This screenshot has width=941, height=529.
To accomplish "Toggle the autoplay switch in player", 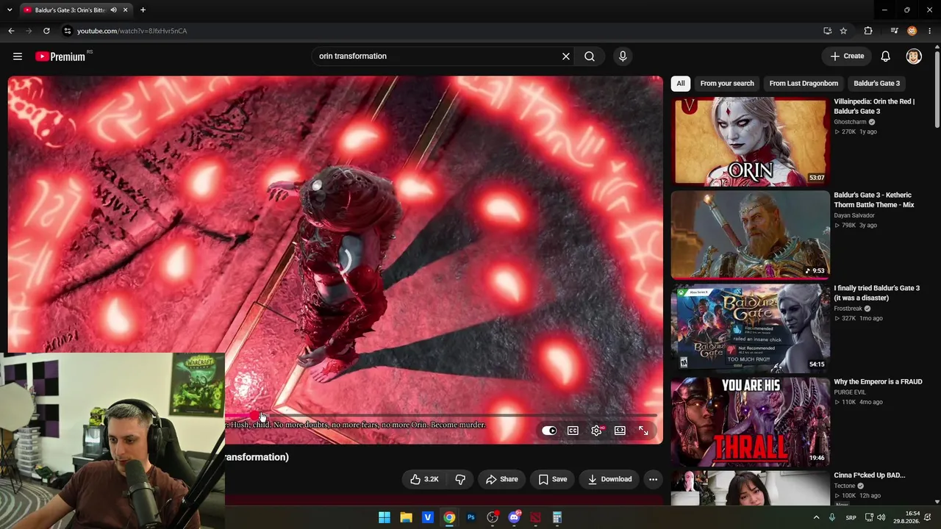I will [549, 431].
